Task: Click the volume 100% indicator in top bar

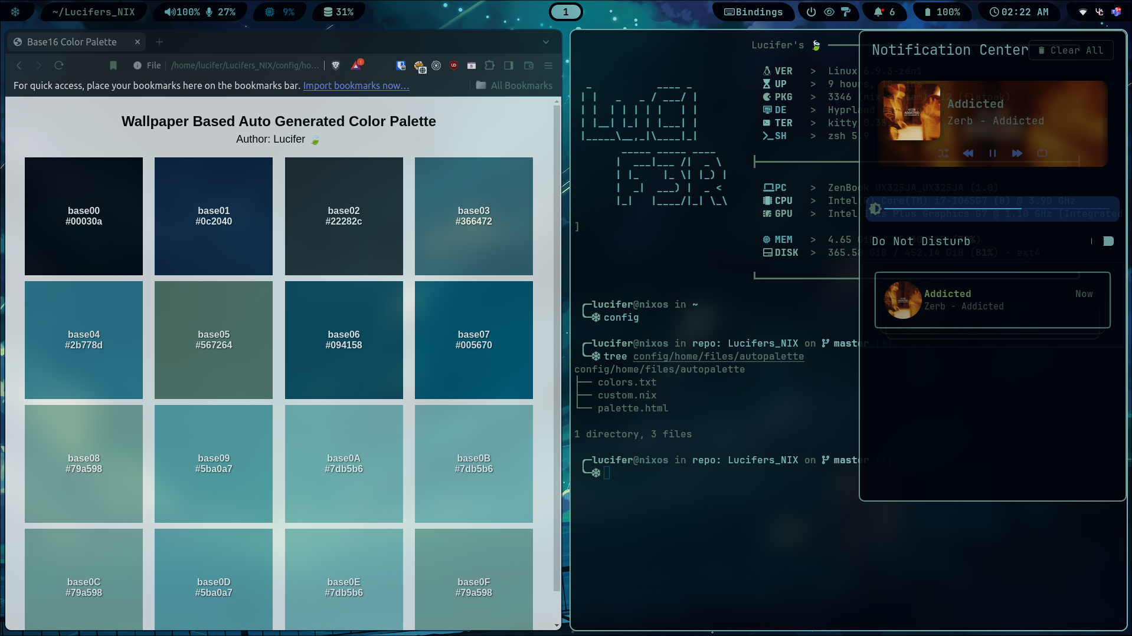Action: point(182,12)
